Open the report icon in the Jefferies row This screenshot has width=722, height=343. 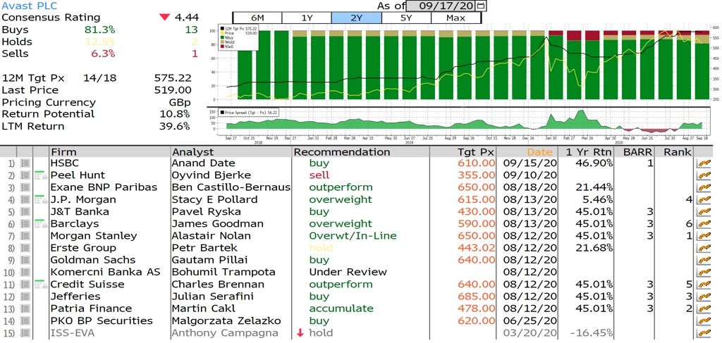click(x=26, y=297)
